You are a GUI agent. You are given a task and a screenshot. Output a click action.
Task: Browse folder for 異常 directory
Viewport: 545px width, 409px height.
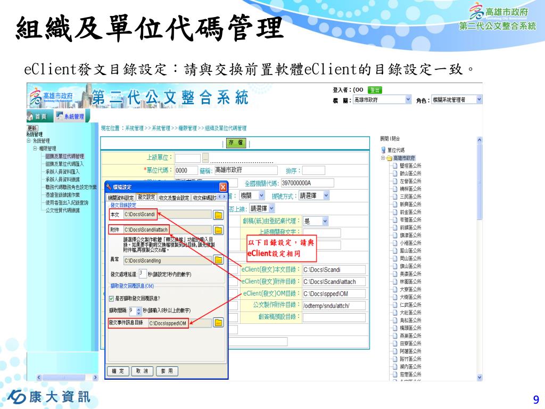tap(218, 260)
